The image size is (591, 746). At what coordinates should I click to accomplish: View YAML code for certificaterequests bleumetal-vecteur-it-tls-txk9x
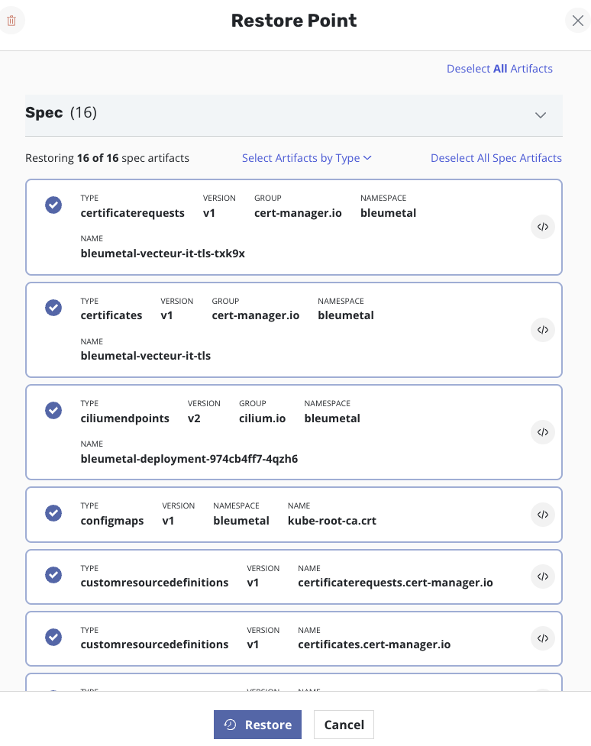pos(542,227)
